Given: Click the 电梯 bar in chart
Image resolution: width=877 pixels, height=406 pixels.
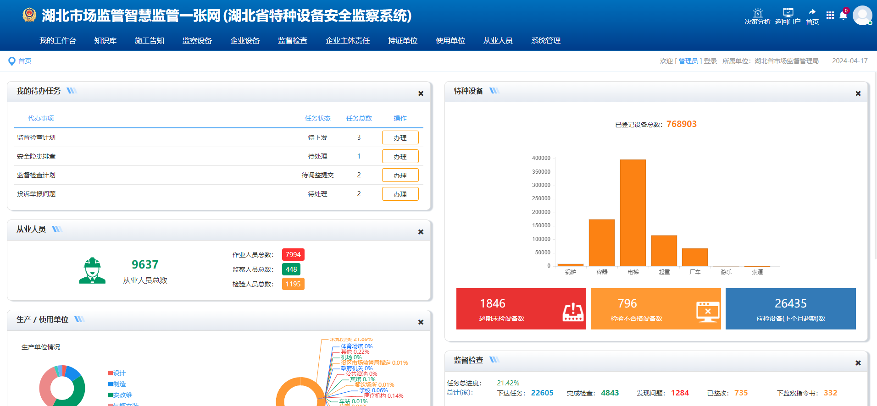Looking at the screenshot, I should [633, 213].
